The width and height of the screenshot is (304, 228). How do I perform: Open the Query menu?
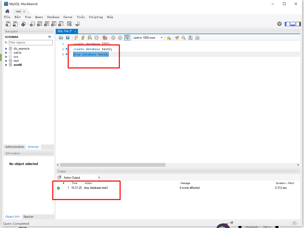pos(39,17)
